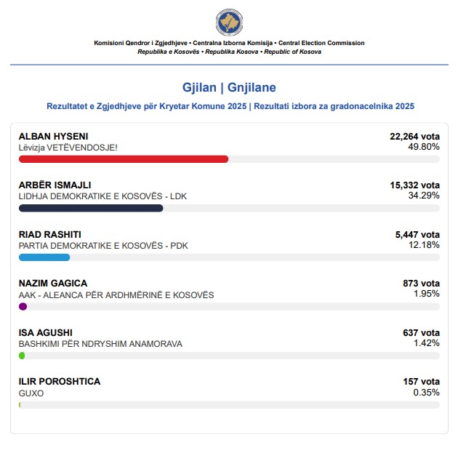Select candidate name Nazim Gagica

52,284
